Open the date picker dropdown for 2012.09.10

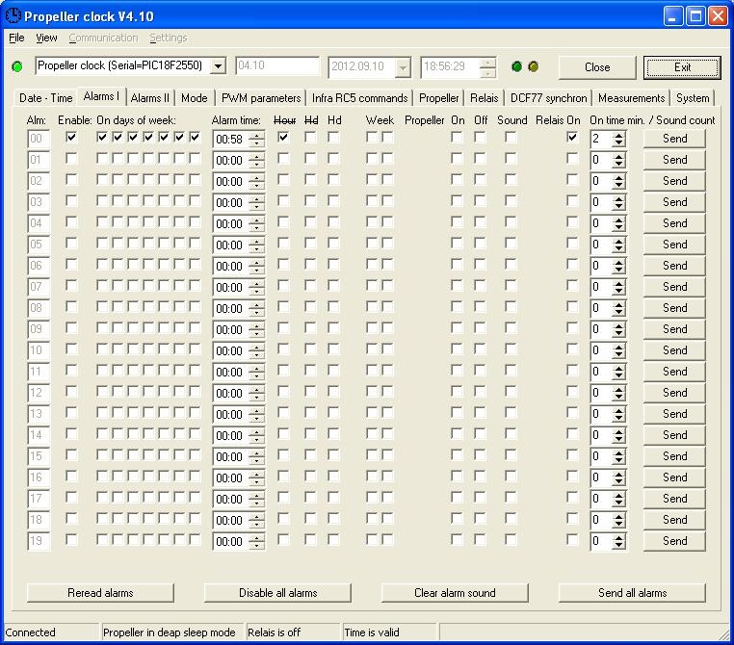coord(403,67)
